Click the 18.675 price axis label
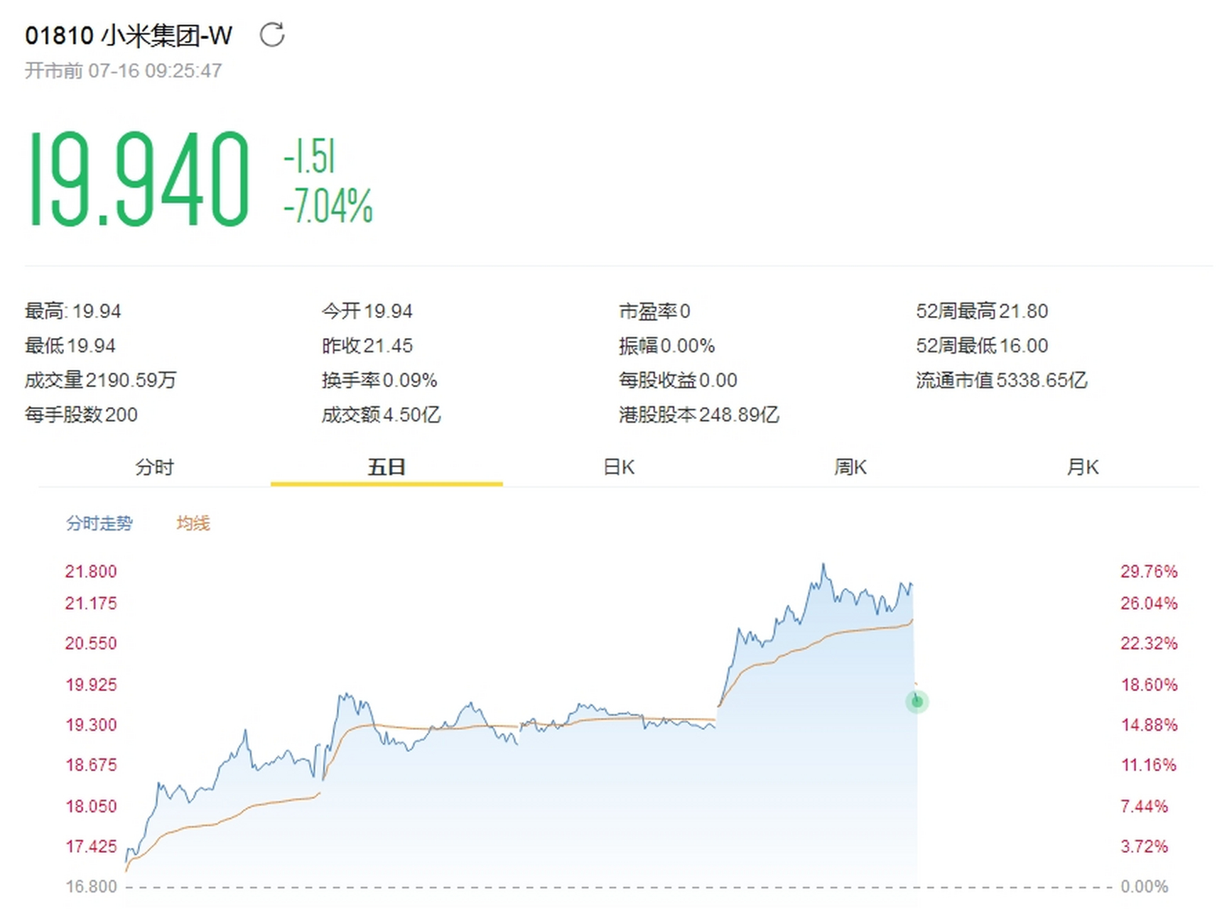The width and height of the screenshot is (1227, 909). pos(91,765)
